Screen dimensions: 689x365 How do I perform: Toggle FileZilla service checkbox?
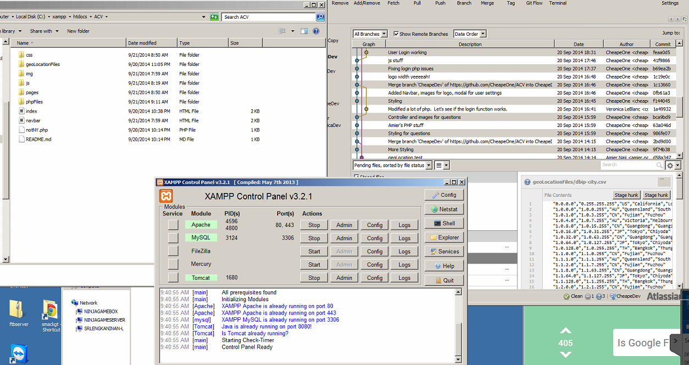point(173,251)
